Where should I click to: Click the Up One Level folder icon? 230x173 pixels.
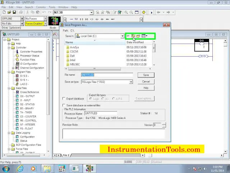click(x=133, y=36)
